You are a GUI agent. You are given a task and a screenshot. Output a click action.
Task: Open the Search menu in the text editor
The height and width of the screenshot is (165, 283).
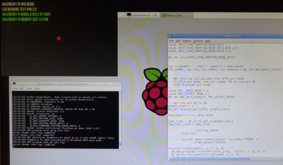pyautogui.click(x=186, y=41)
